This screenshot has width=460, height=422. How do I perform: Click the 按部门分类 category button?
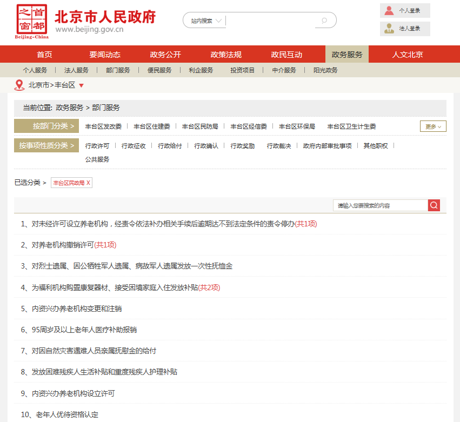pyautogui.click(x=46, y=126)
